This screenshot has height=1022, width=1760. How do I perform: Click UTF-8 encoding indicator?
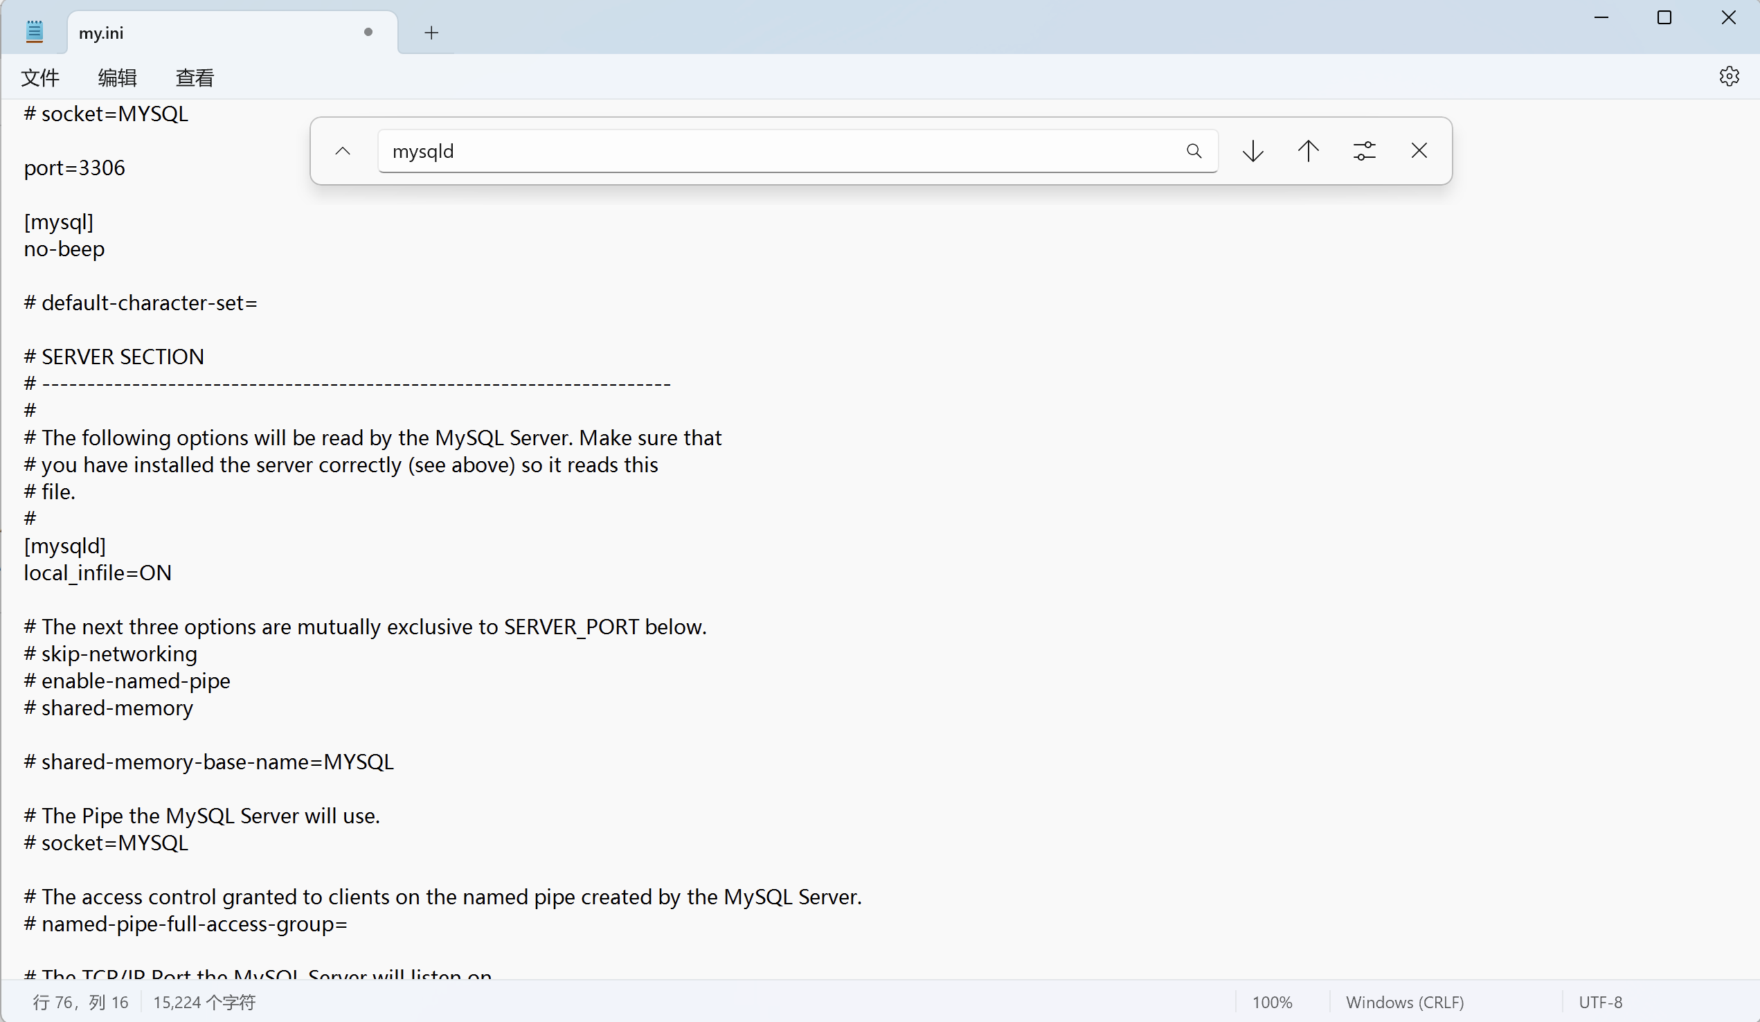(1600, 1003)
